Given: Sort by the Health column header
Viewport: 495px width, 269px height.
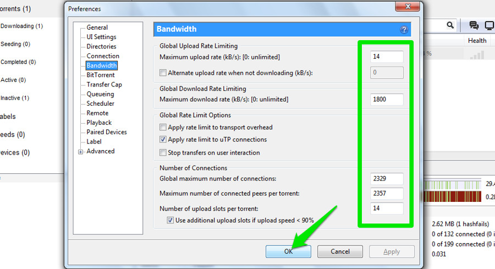Looking at the screenshot, I should [x=477, y=41].
